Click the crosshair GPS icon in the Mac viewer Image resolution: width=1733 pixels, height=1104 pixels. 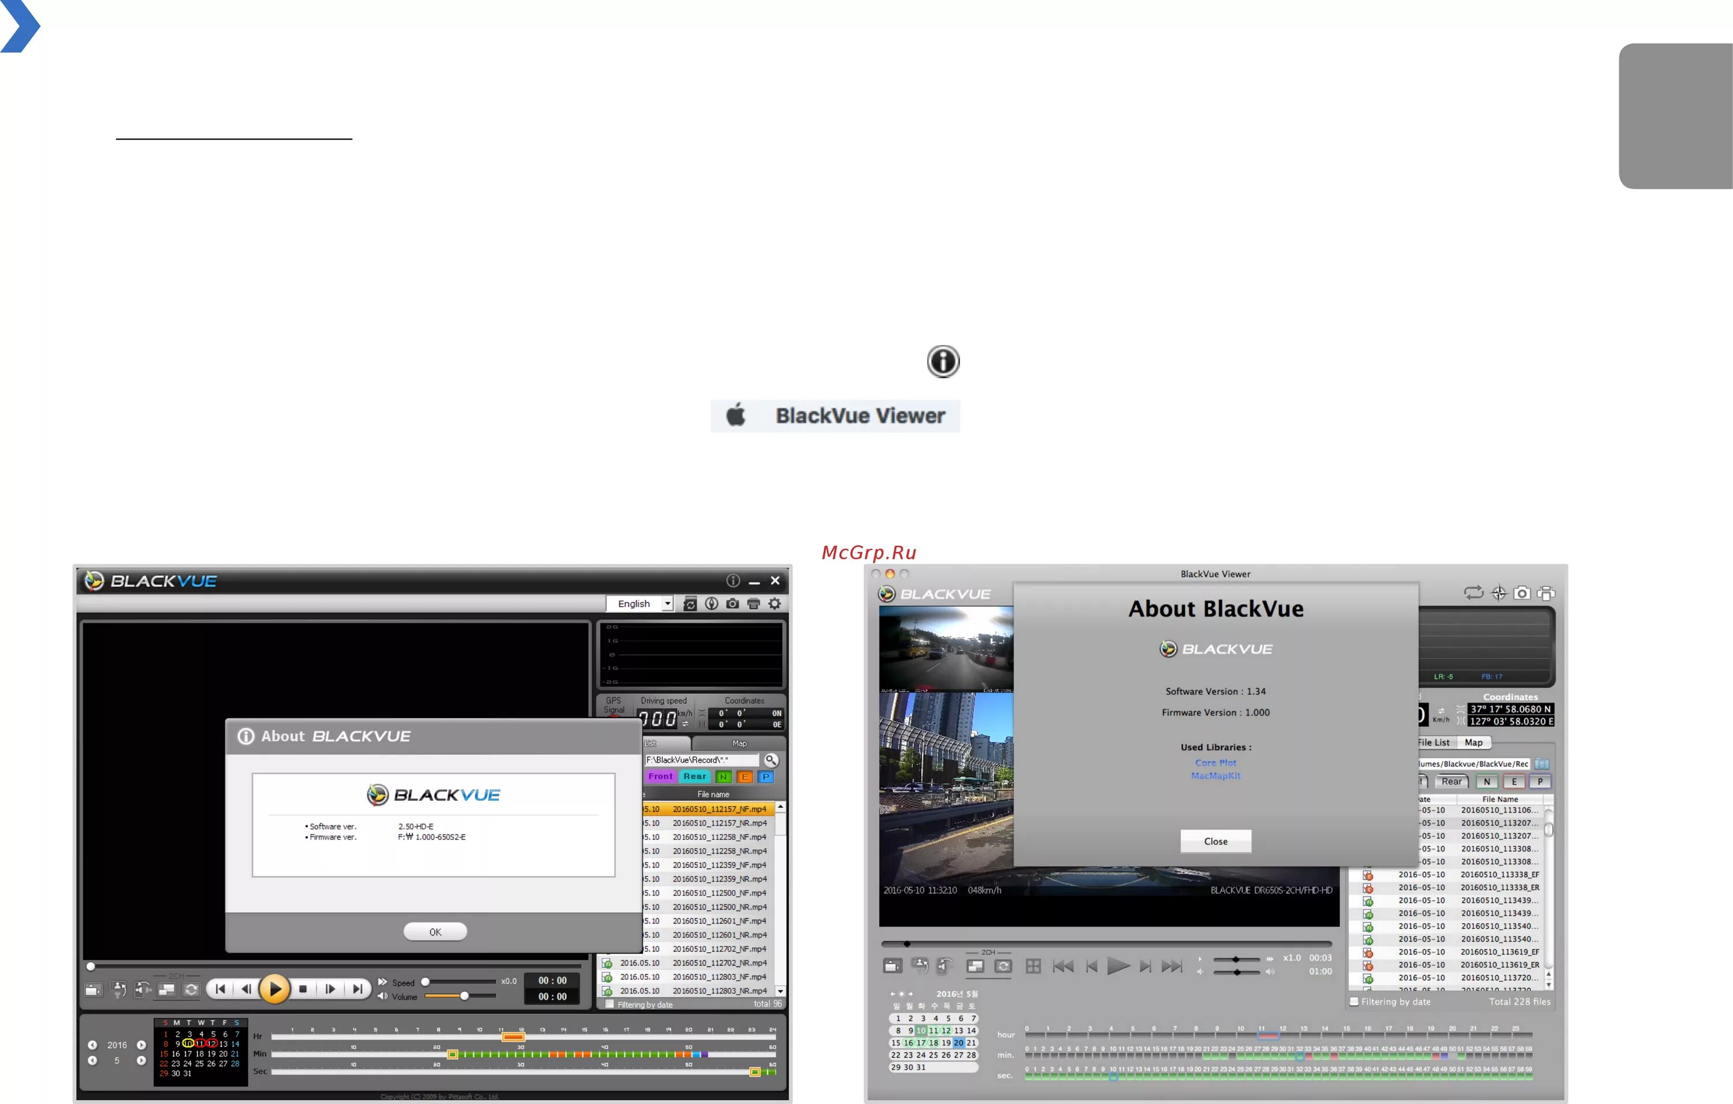pyautogui.click(x=1498, y=593)
